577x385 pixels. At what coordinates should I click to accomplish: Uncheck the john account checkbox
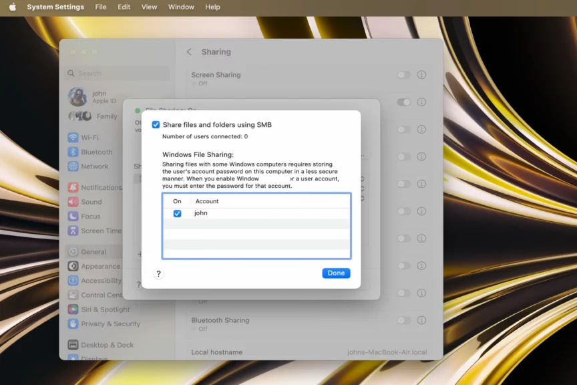click(177, 213)
